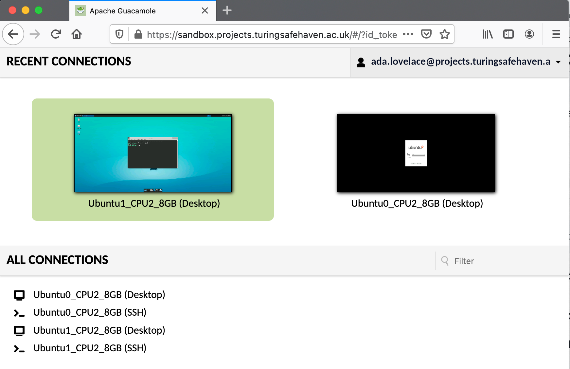Click the URL address bar
This screenshot has height=369, width=570.
272,34
